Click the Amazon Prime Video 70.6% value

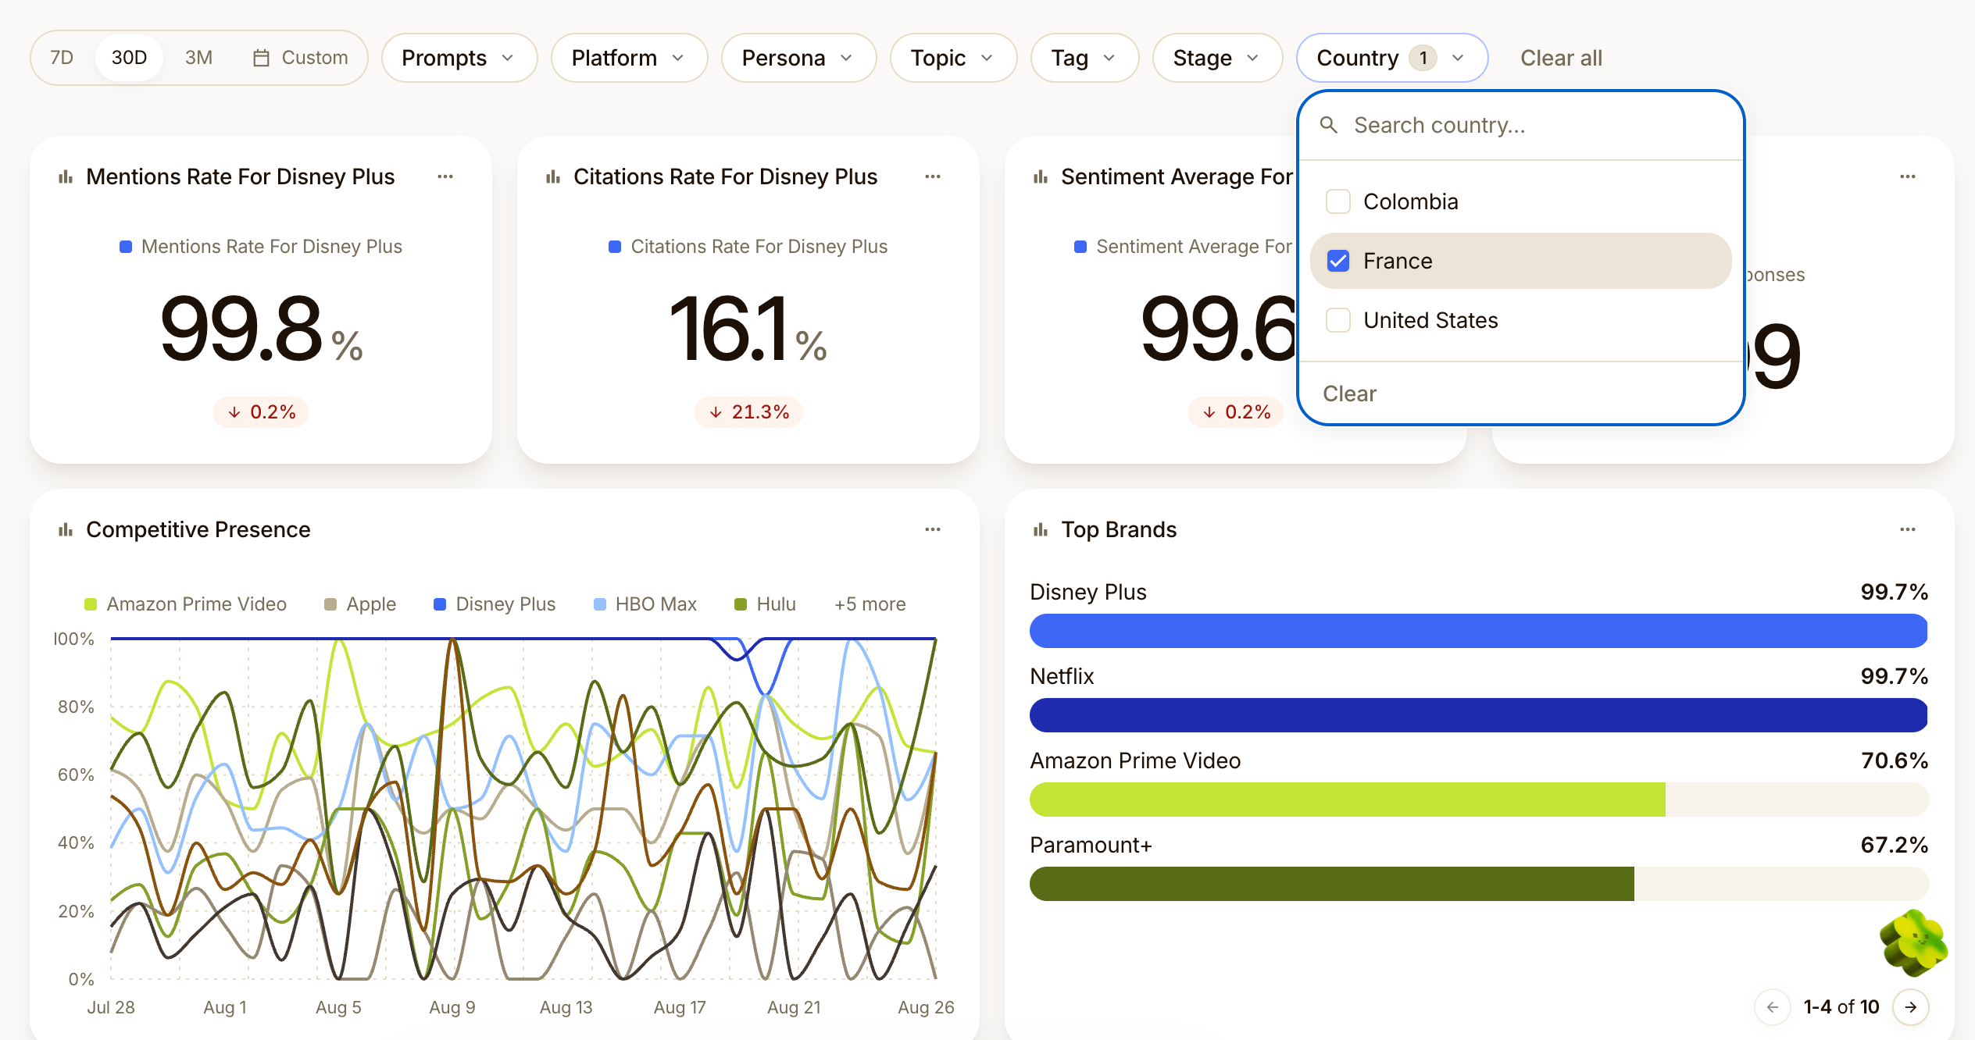pos(1894,760)
